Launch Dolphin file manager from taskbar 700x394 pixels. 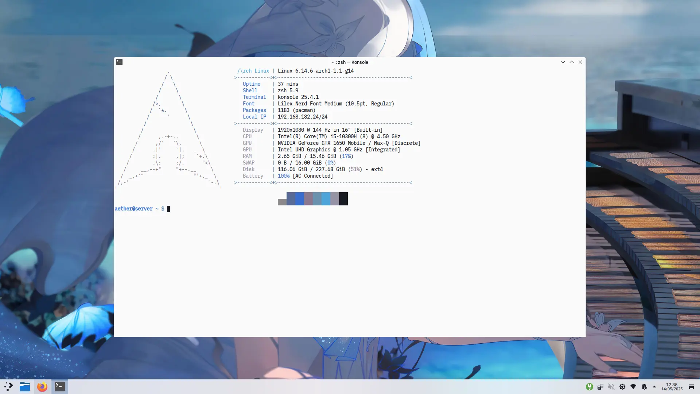click(25, 387)
